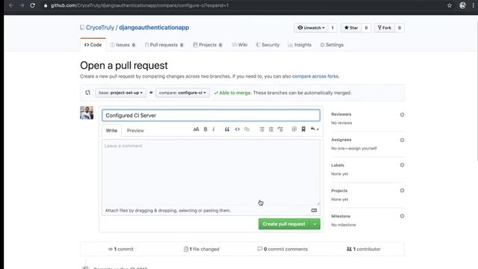Switch to the Security tab
478x269 pixels.
point(267,45)
